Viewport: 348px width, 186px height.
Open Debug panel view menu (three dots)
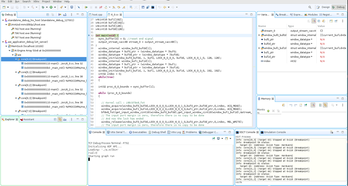(72, 14)
